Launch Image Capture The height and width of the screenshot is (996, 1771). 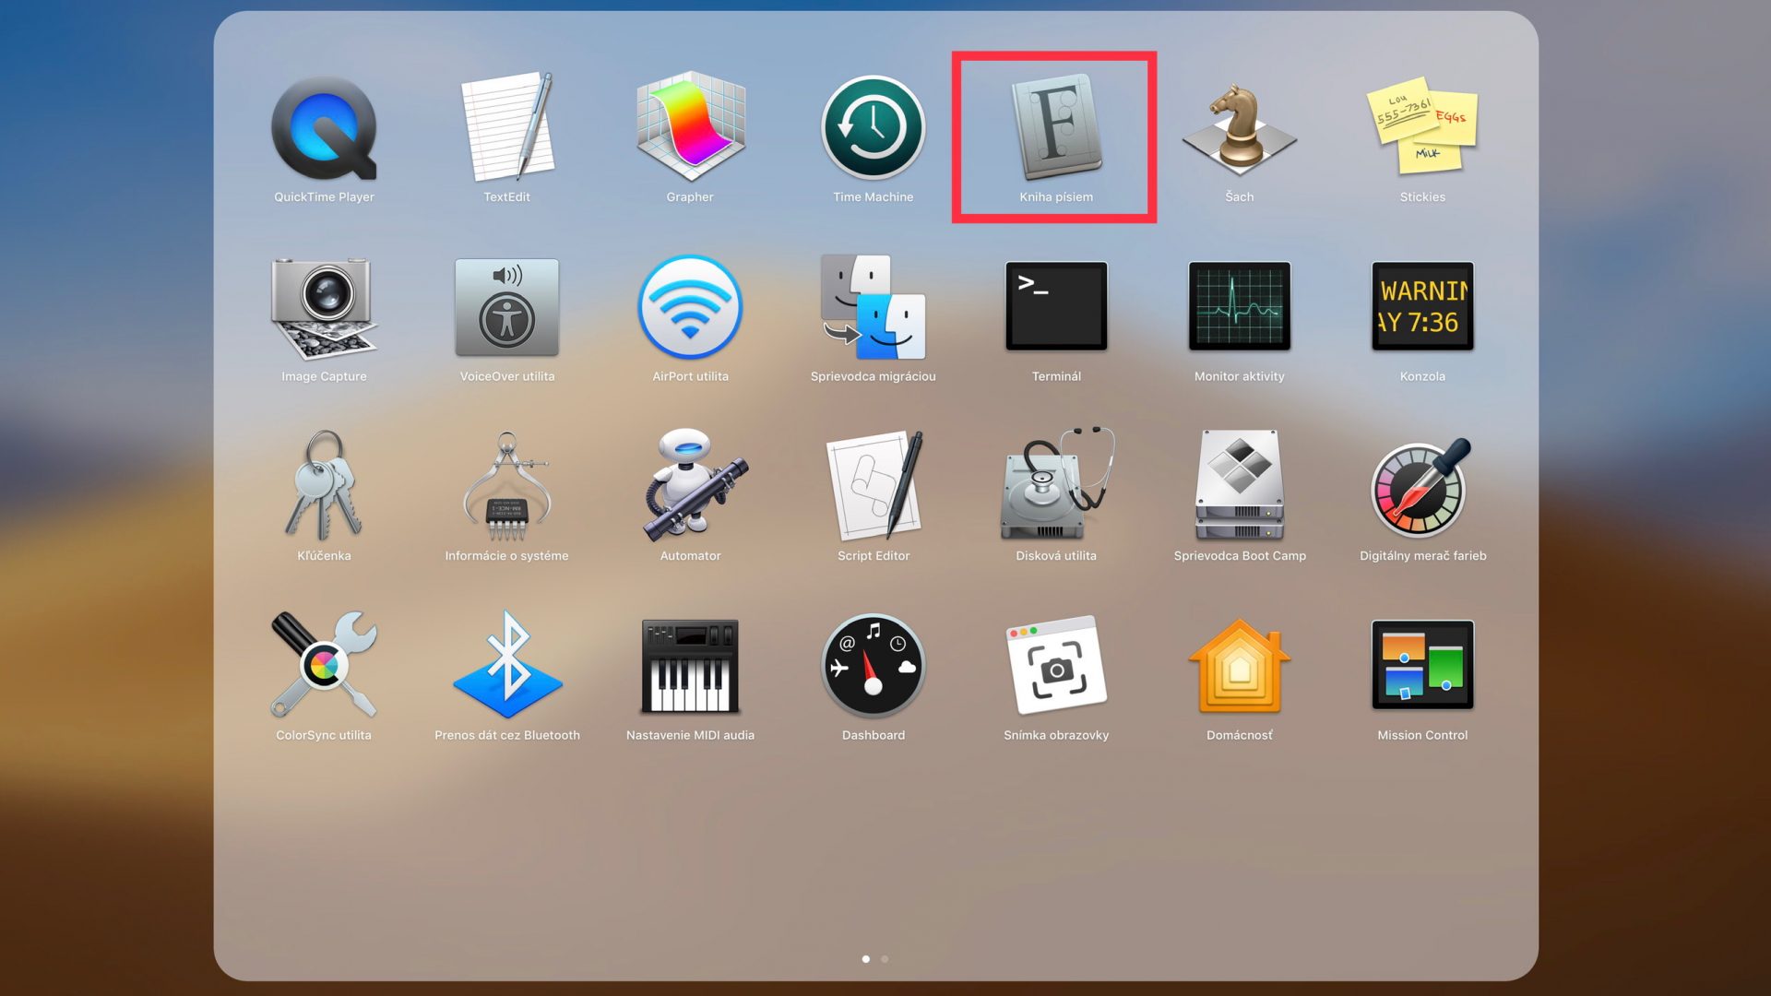tap(324, 308)
